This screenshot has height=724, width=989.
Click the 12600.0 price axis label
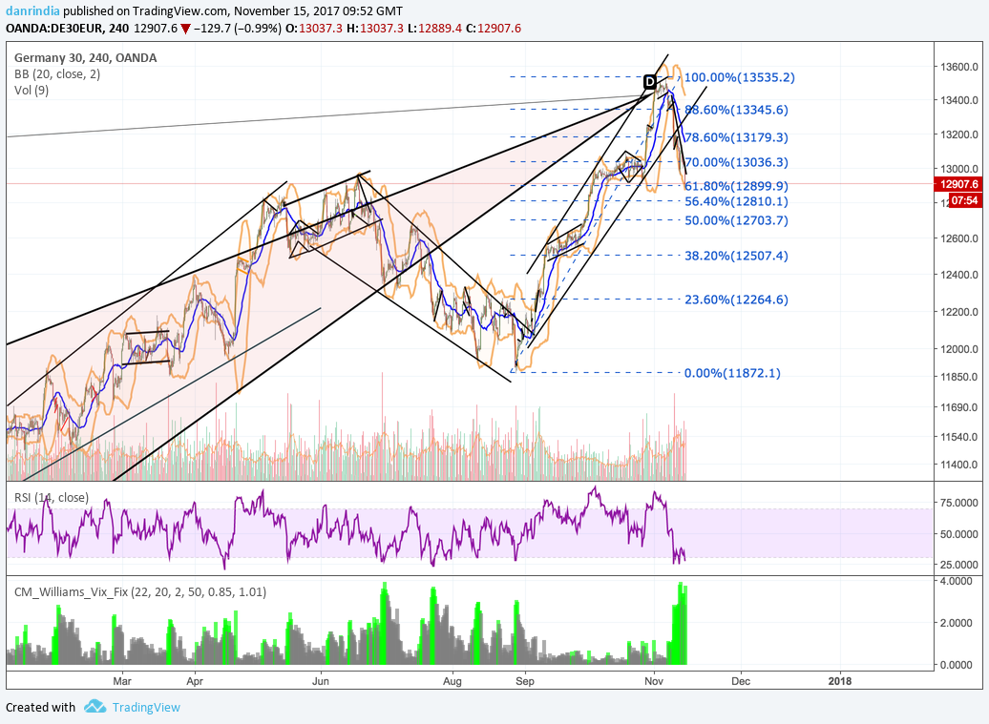[959, 238]
